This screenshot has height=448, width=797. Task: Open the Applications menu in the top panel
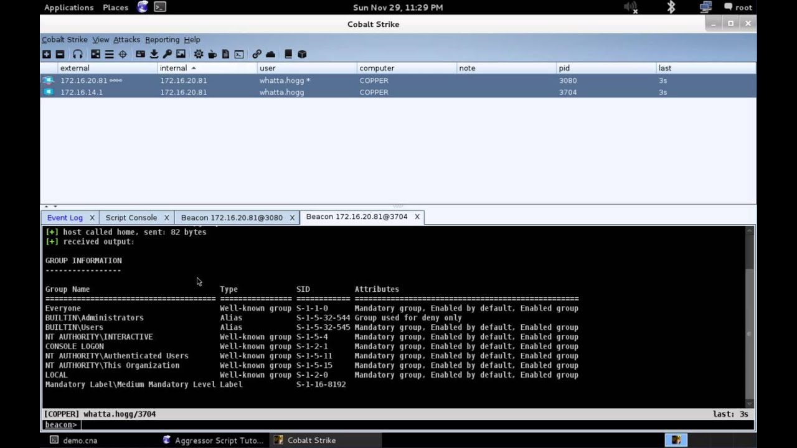click(68, 7)
